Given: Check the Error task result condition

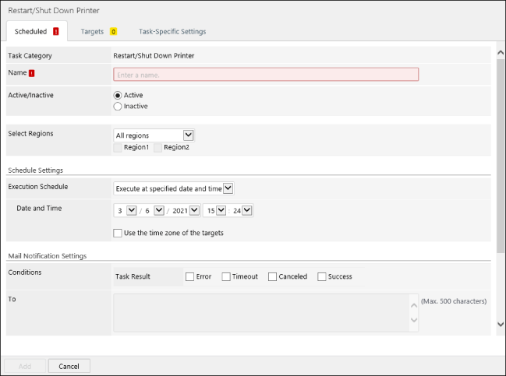Looking at the screenshot, I should point(189,276).
